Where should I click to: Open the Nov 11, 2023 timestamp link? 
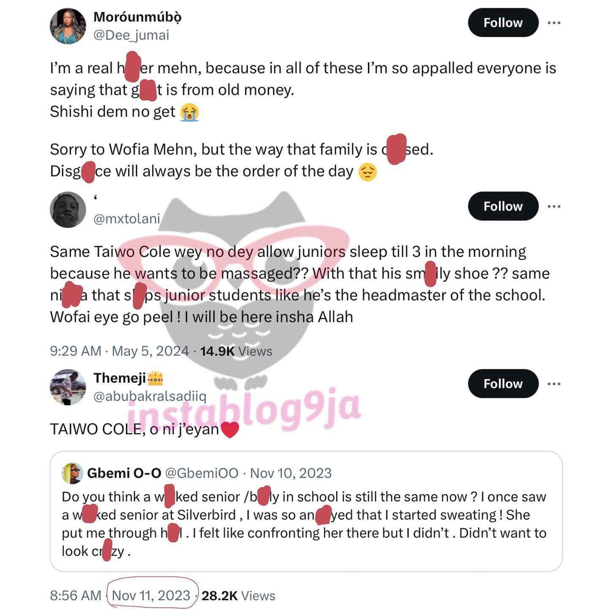tap(151, 595)
